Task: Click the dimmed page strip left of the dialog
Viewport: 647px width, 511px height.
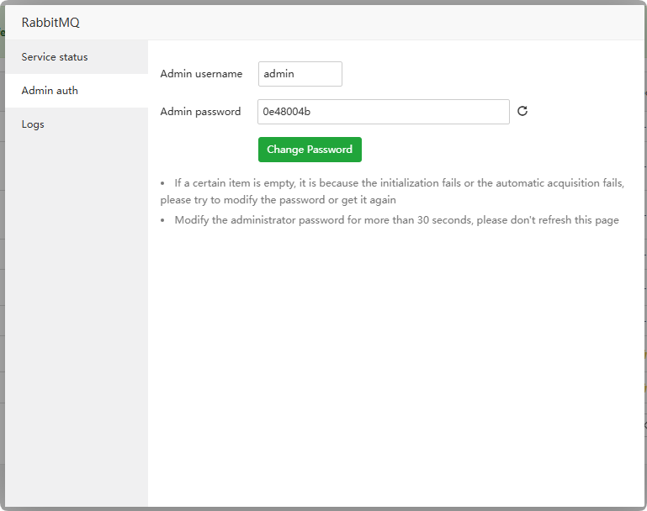Action: pyautogui.click(x=2, y=252)
